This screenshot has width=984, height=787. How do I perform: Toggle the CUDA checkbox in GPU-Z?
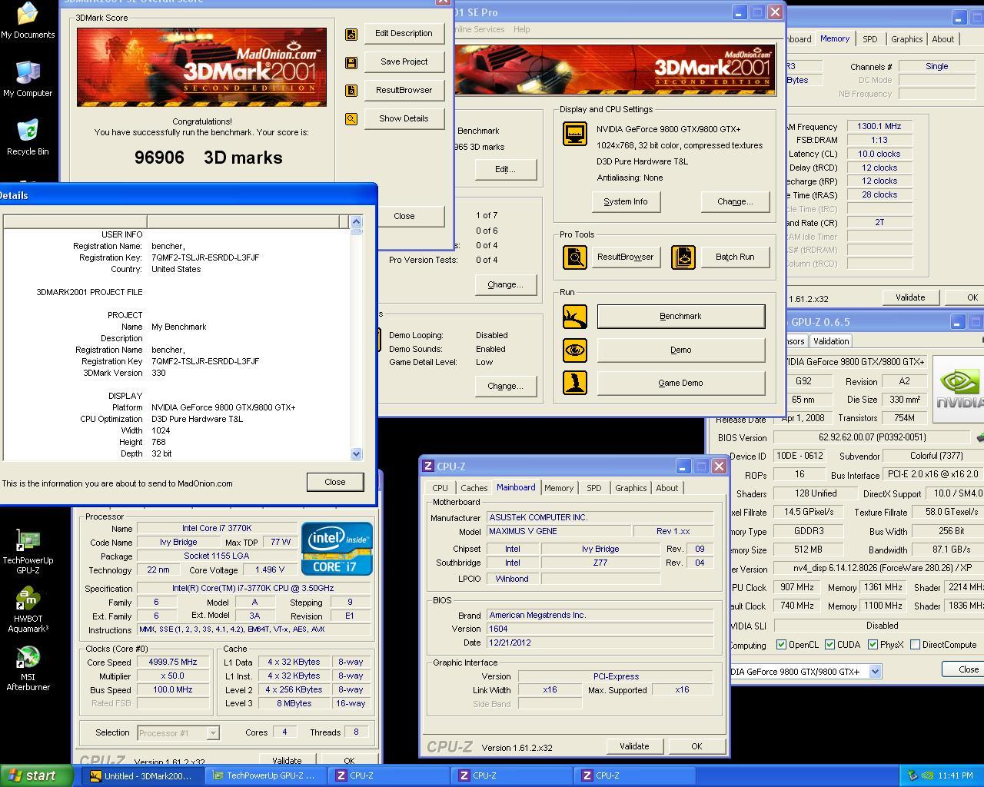(829, 645)
